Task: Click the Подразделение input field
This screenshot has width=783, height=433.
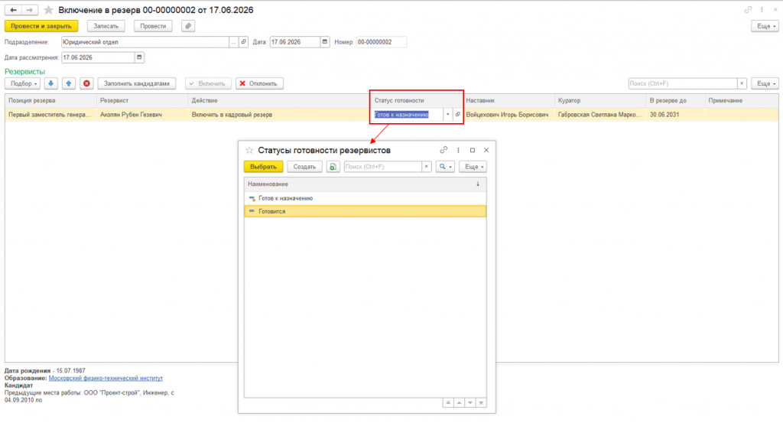Action: 145,42
